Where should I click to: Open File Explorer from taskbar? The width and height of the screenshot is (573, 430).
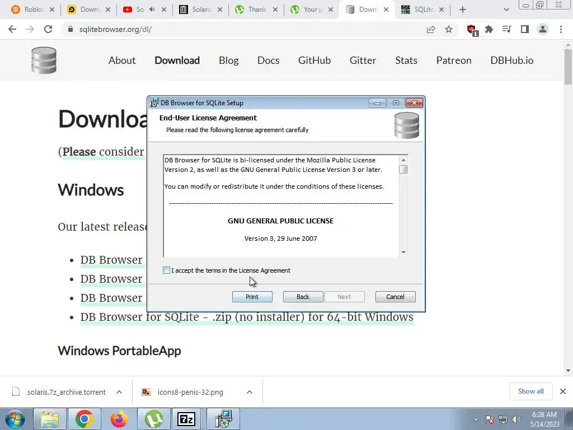pos(50,419)
